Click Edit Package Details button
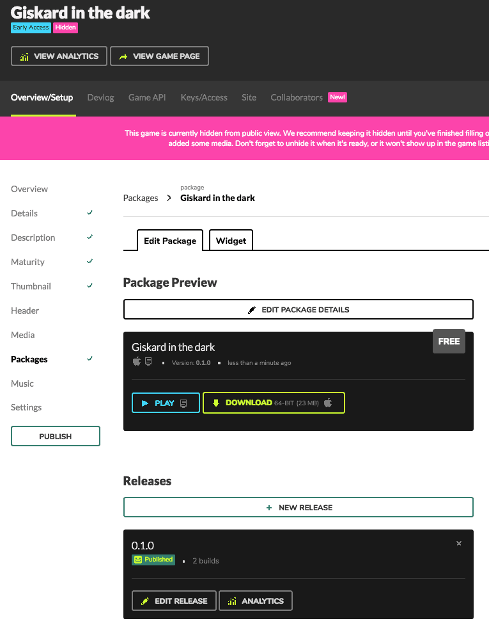Screen dimensions: 489x639 [x=299, y=309]
